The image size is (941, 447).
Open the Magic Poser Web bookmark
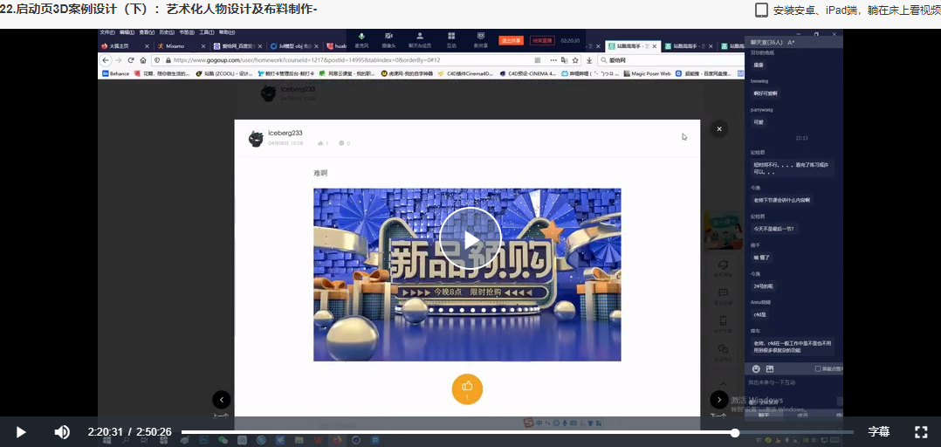[x=647, y=74]
